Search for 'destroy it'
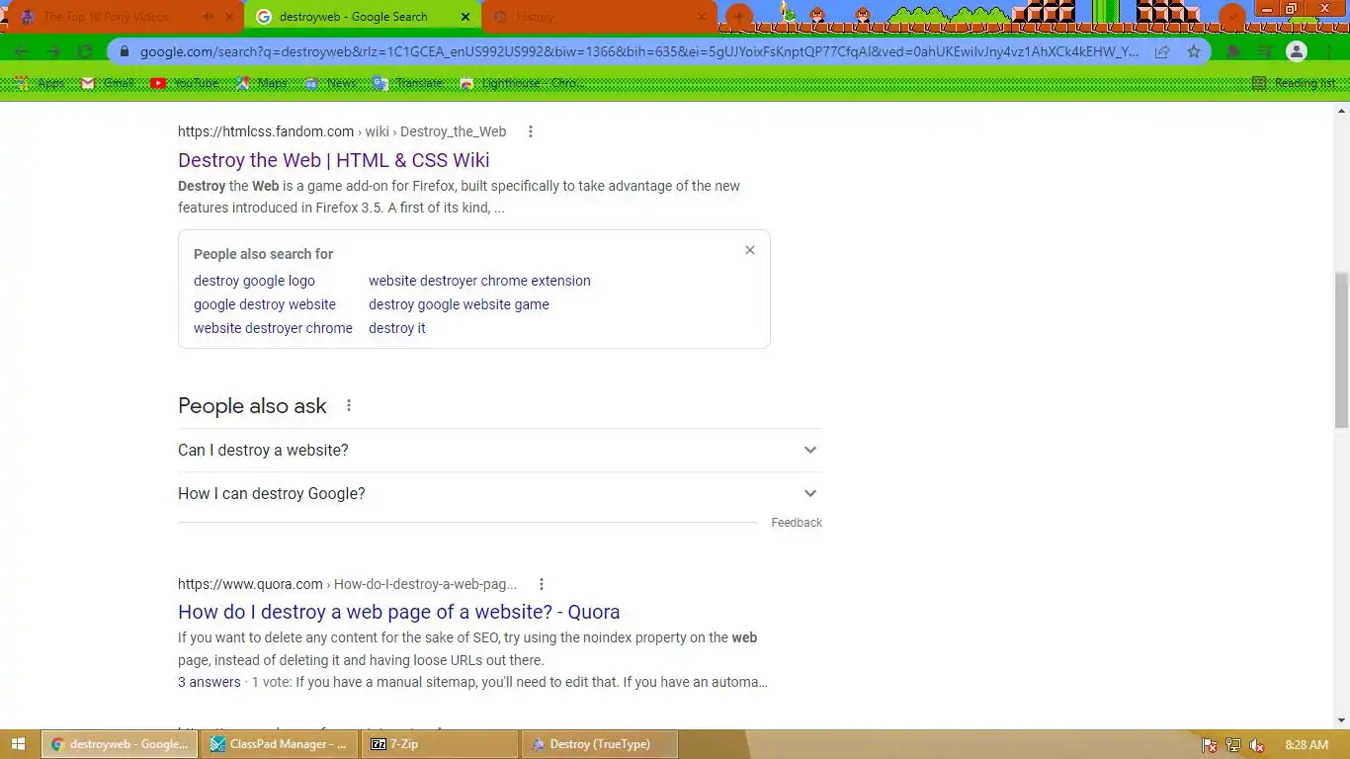 [397, 328]
